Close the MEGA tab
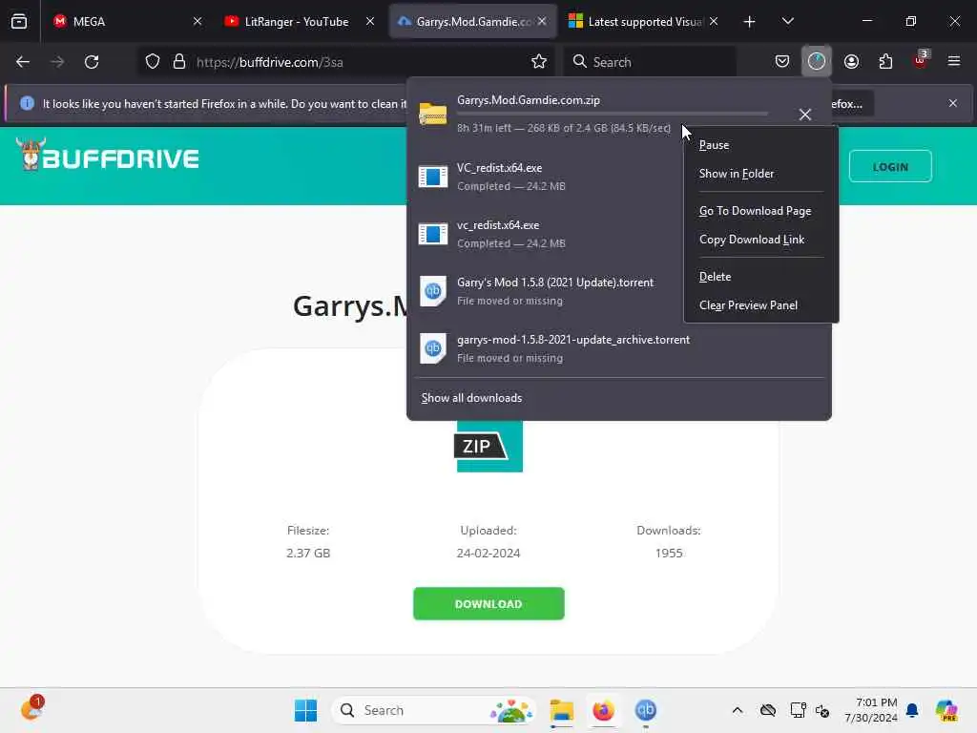Viewport: 977px width, 733px height. pos(197,21)
